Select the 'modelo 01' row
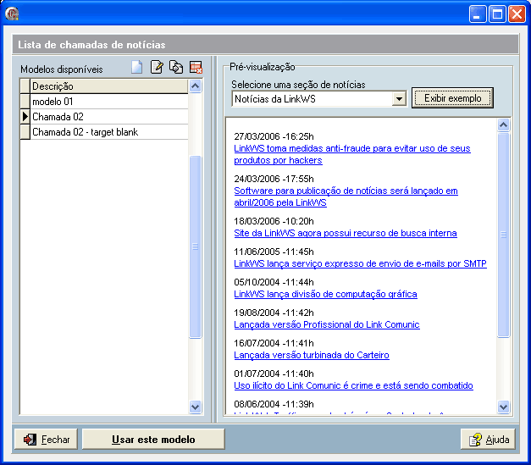Screen dimensions: 531x465 (109, 102)
